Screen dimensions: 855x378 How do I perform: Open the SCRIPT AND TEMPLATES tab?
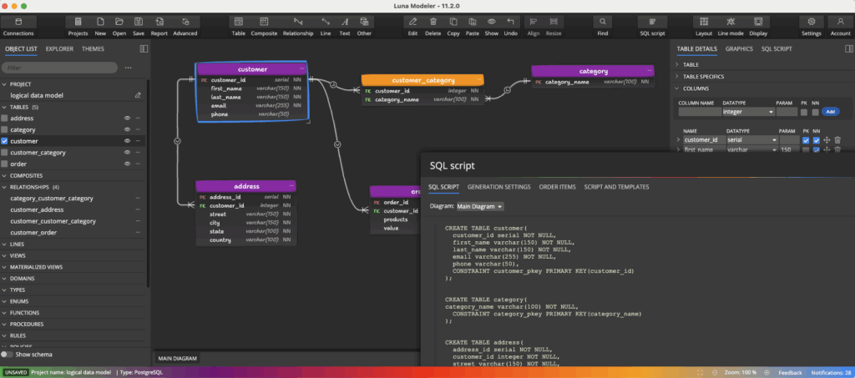pyautogui.click(x=616, y=187)
